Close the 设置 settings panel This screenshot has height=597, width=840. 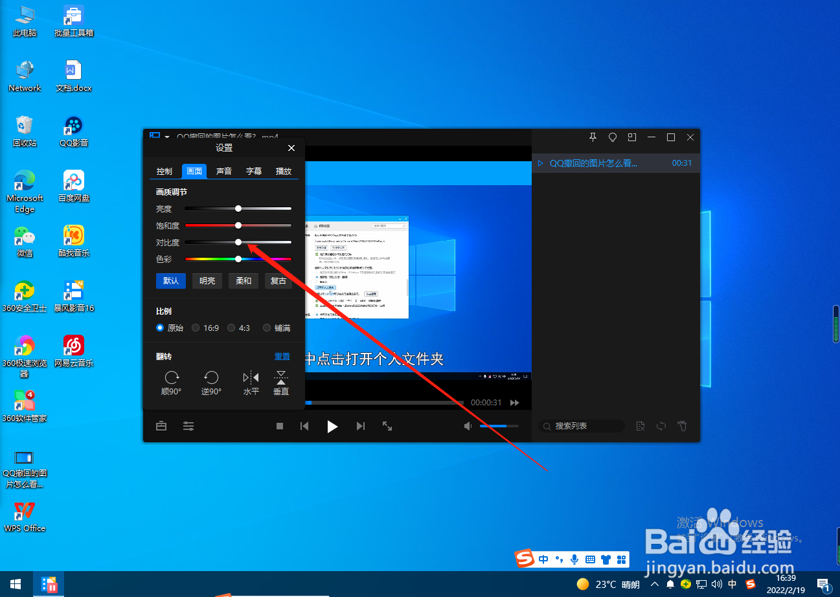[x=291, y=148]
